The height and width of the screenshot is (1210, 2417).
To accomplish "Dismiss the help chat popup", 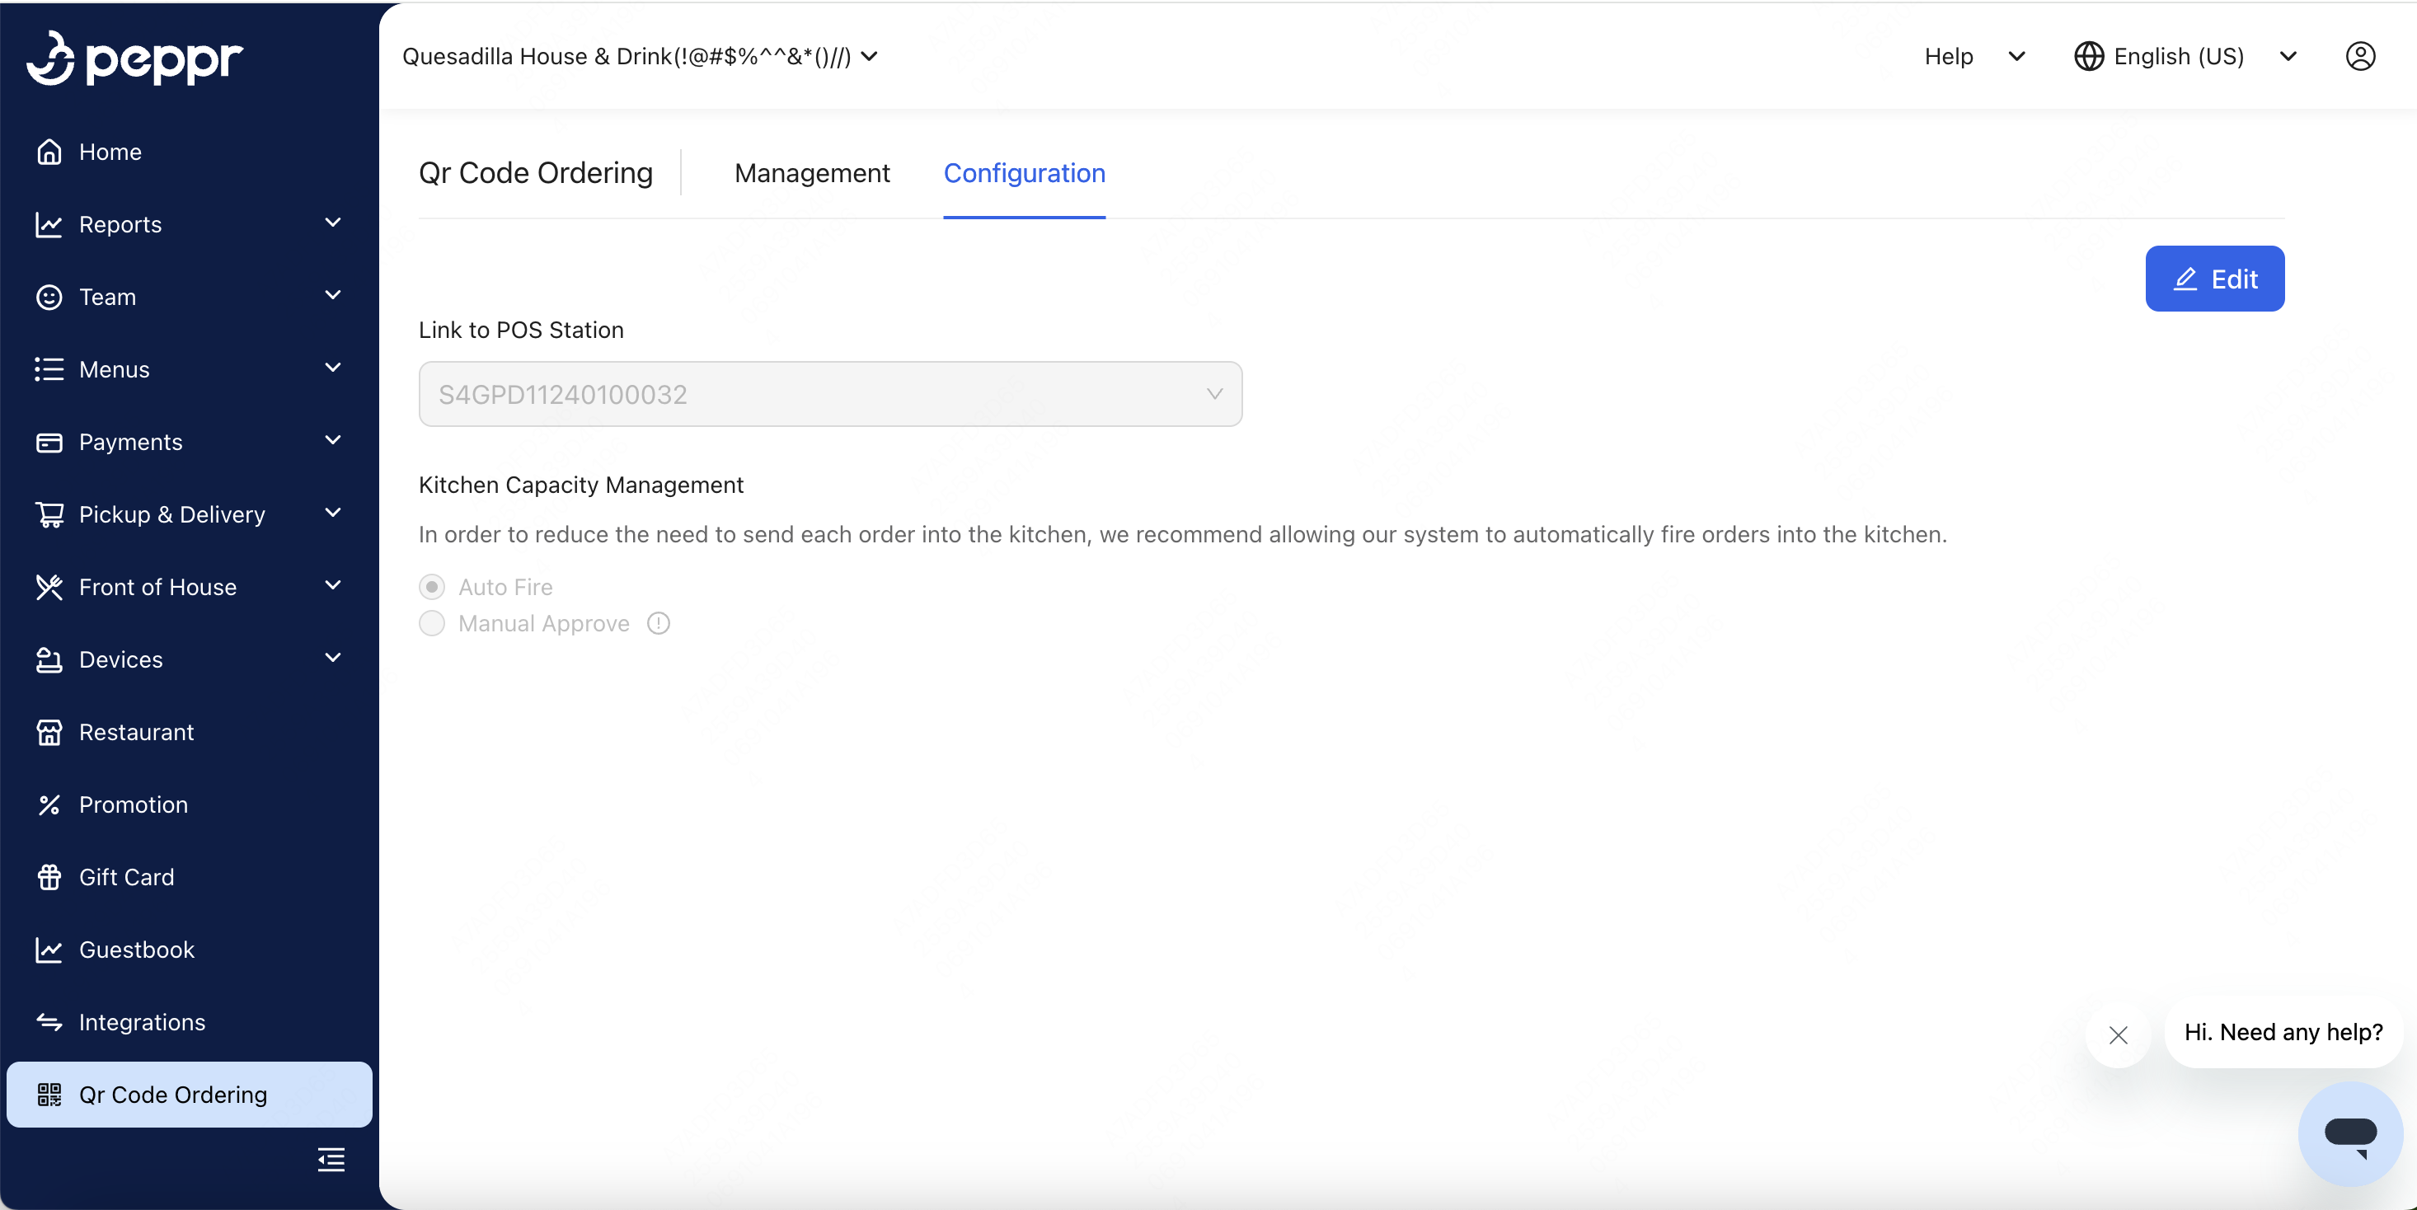I will [2119, 1034].
